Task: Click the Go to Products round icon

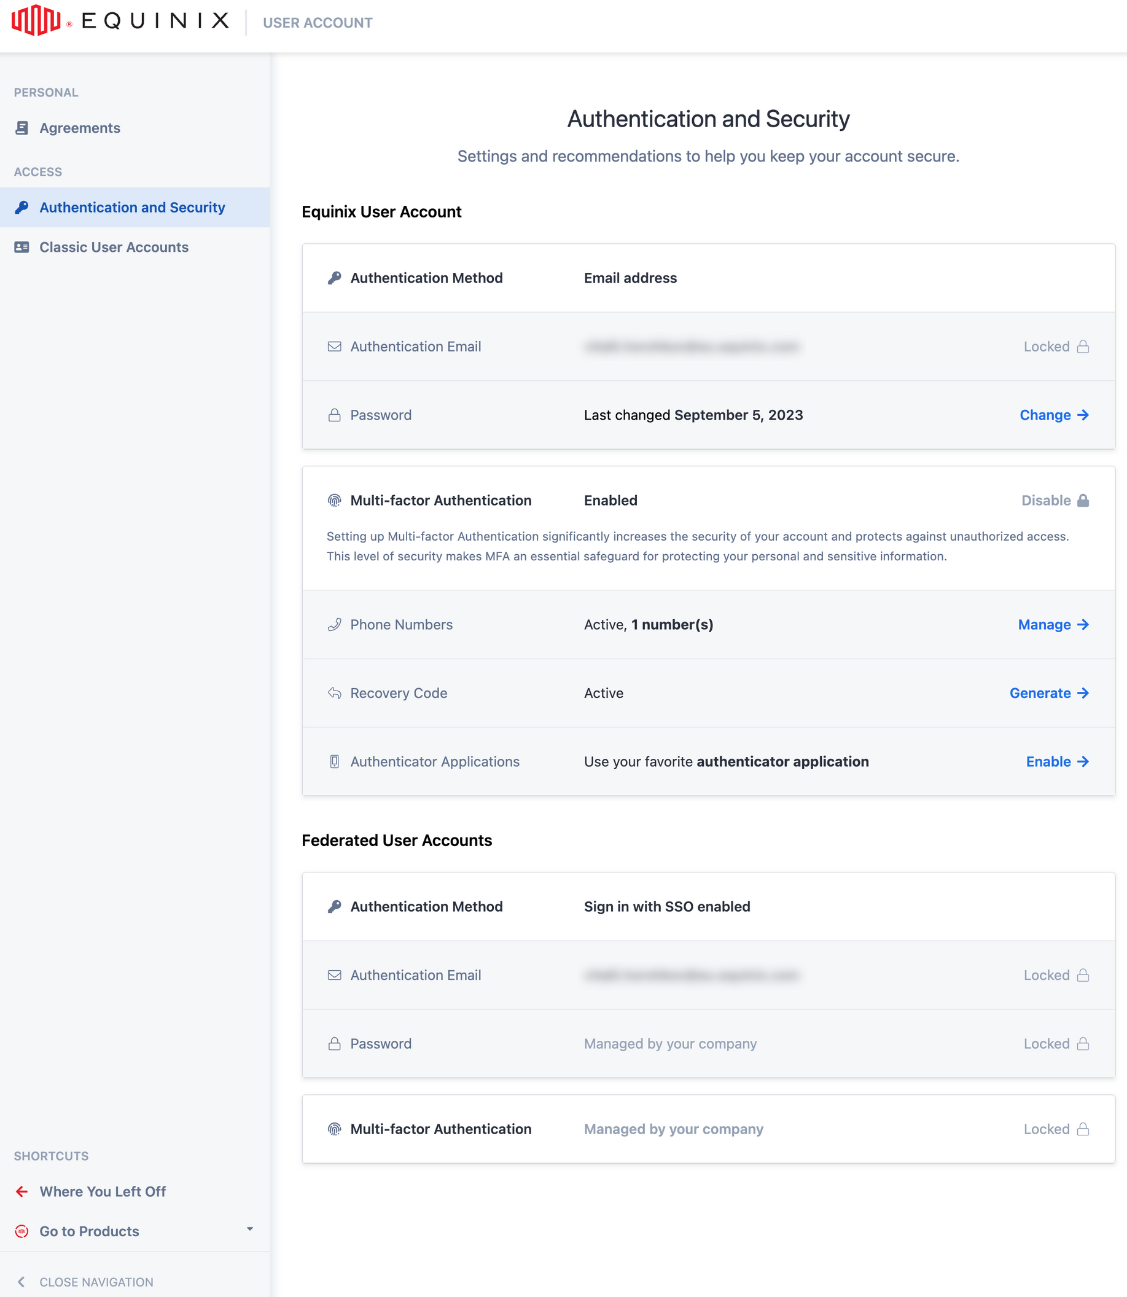Action: click(22, 1231)
